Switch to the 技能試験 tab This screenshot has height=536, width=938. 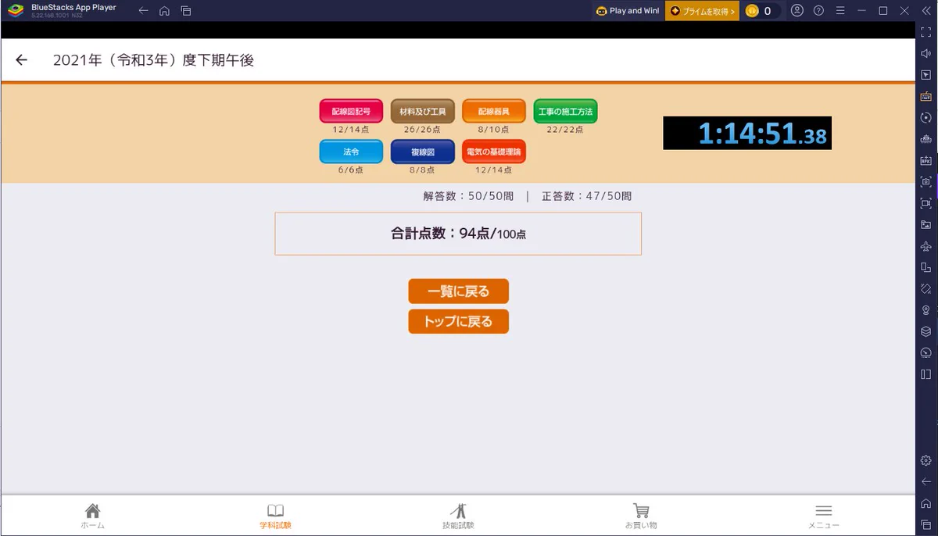click(458, 516)
